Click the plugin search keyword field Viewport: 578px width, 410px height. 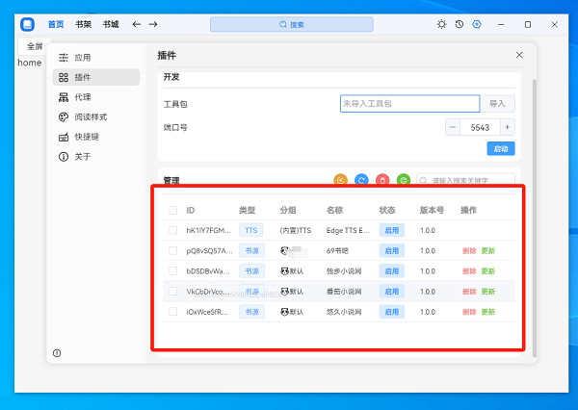click(465, 180)
